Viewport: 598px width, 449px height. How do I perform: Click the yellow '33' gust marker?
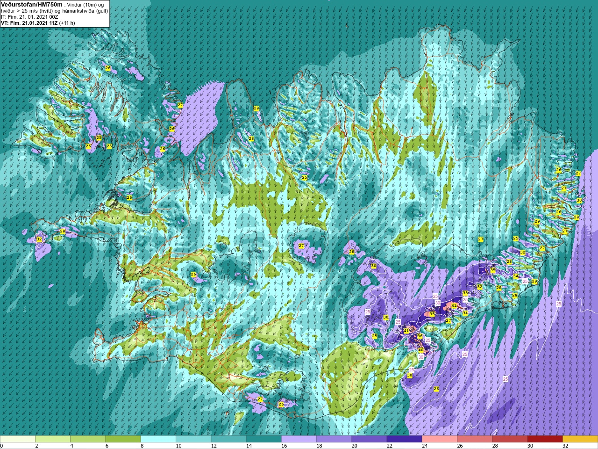pos(465,293)
